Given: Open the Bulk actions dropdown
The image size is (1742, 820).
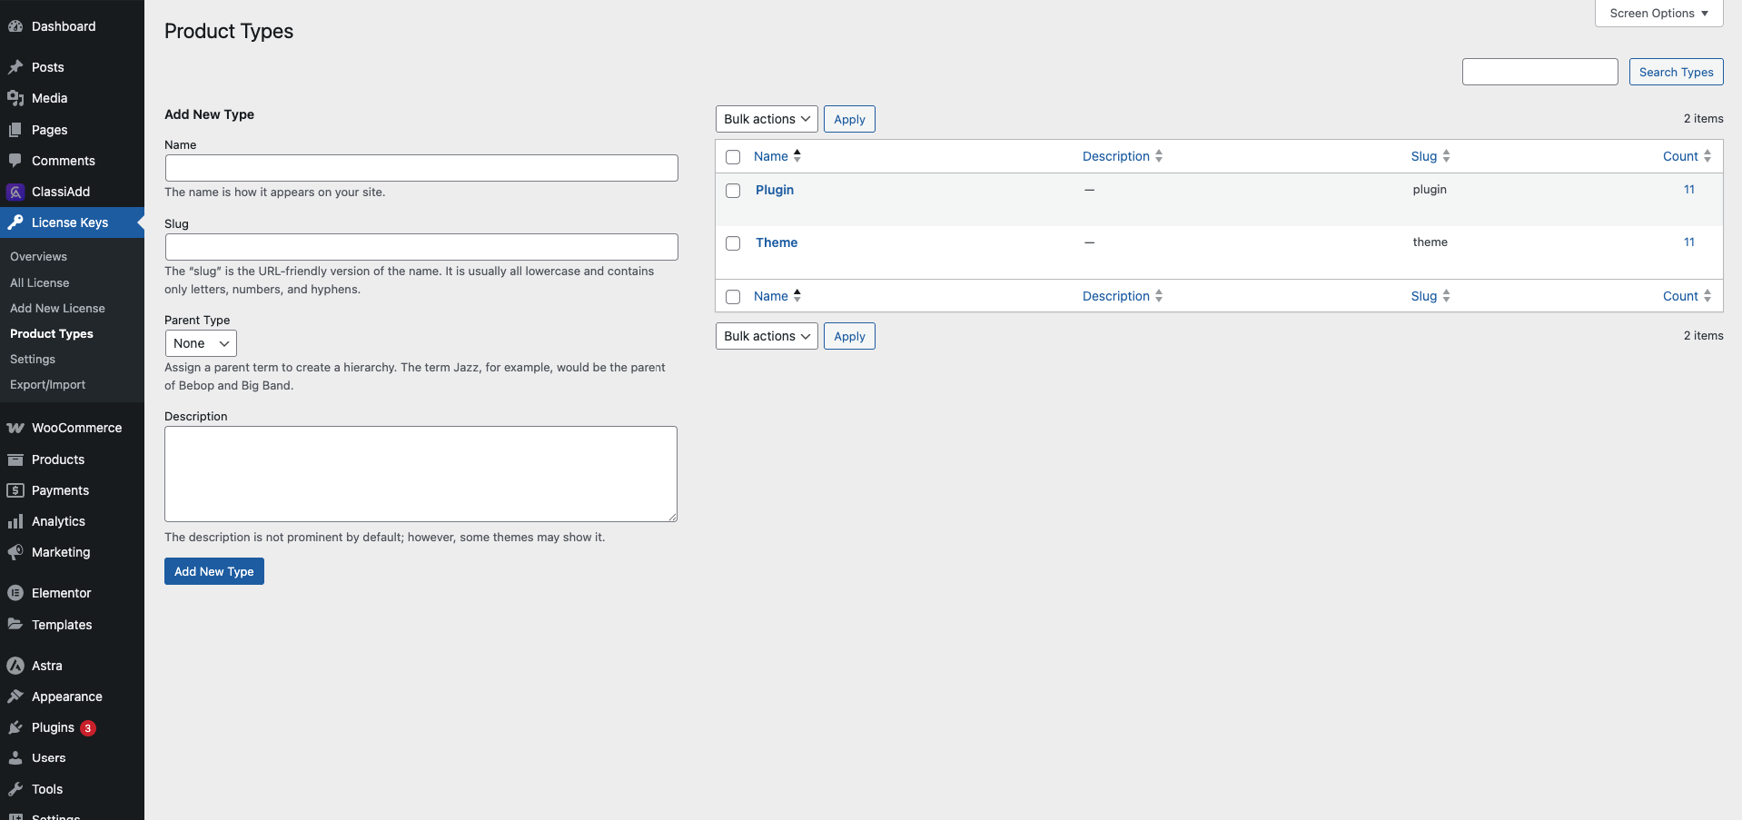Looking at the screenshot, I should [x=766, y=118].
